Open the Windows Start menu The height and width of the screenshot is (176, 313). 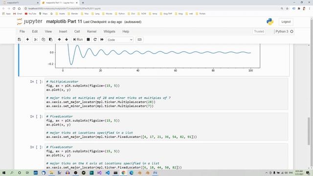(x=4, y=173)
